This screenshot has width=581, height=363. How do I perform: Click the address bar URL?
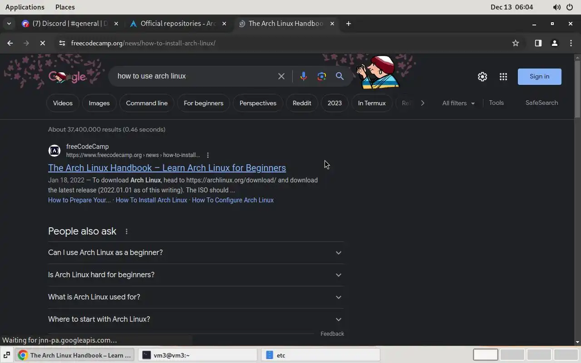click(x=143, y=43)
